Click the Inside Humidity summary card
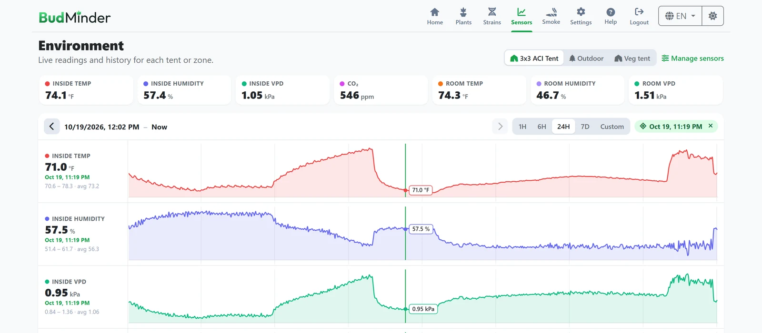Viewport: 762px width, 333px height. click(184, 90)
